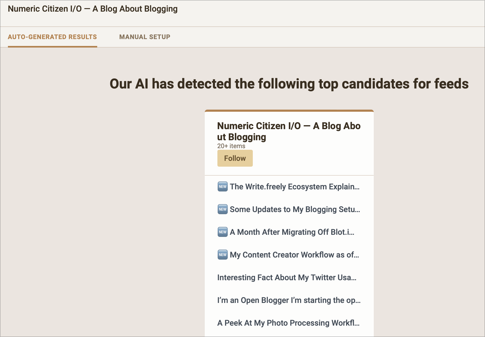Image resolution: width=485 pixels, height=337 pixels.
Task: Click the AI top candidates heading text
Action: pyautogui.click(x=289, y=84)
